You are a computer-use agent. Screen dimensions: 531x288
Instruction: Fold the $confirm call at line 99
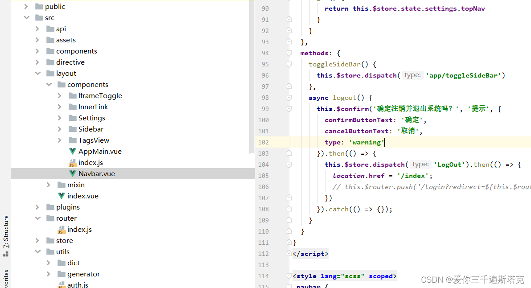click(289, 109)
